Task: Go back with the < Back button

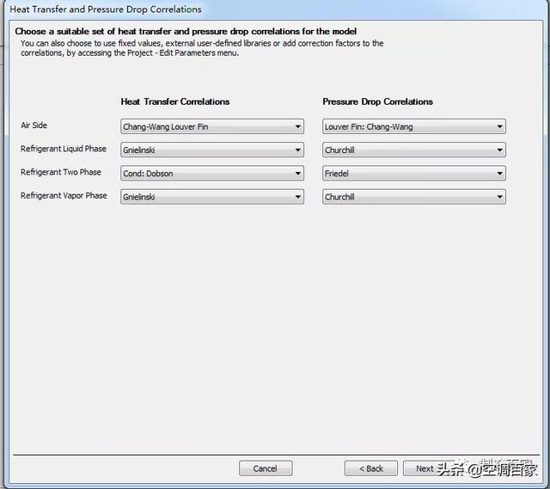Action: coord(371,468)
